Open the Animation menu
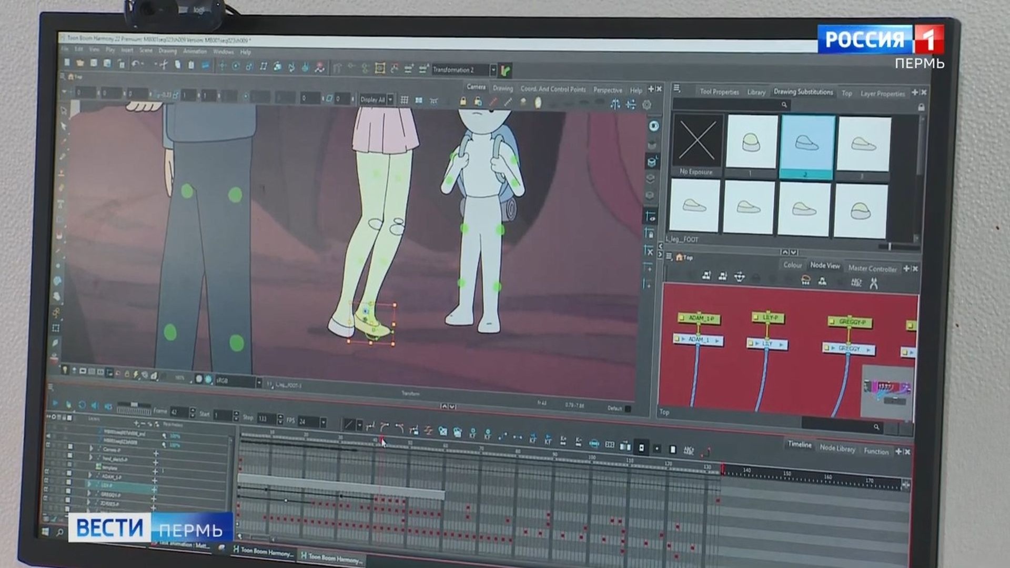 tap(195, 51)
